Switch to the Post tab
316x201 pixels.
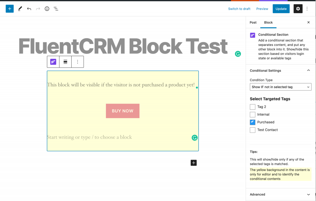pos(253,22)
